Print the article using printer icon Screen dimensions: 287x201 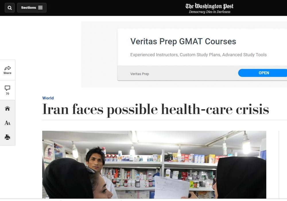point(7,137)
